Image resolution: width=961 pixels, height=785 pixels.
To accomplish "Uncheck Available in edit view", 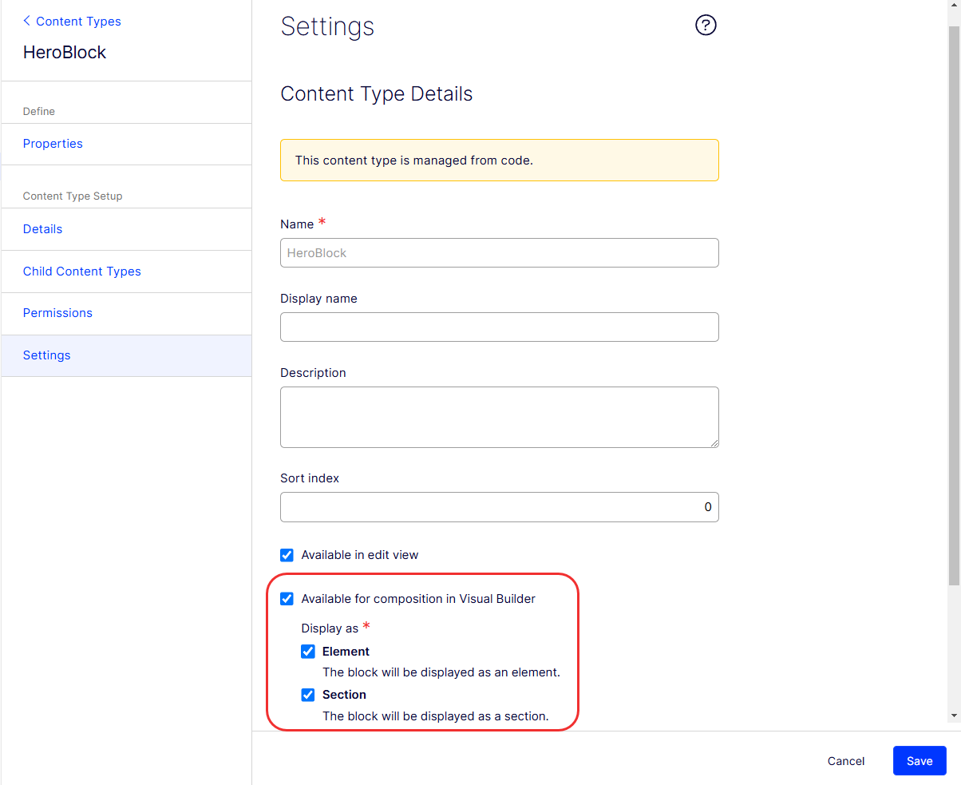I will coord(287,555).
